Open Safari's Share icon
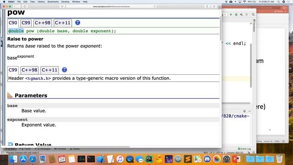Screen dimensions: 293x165 click(x=207, y=6)
